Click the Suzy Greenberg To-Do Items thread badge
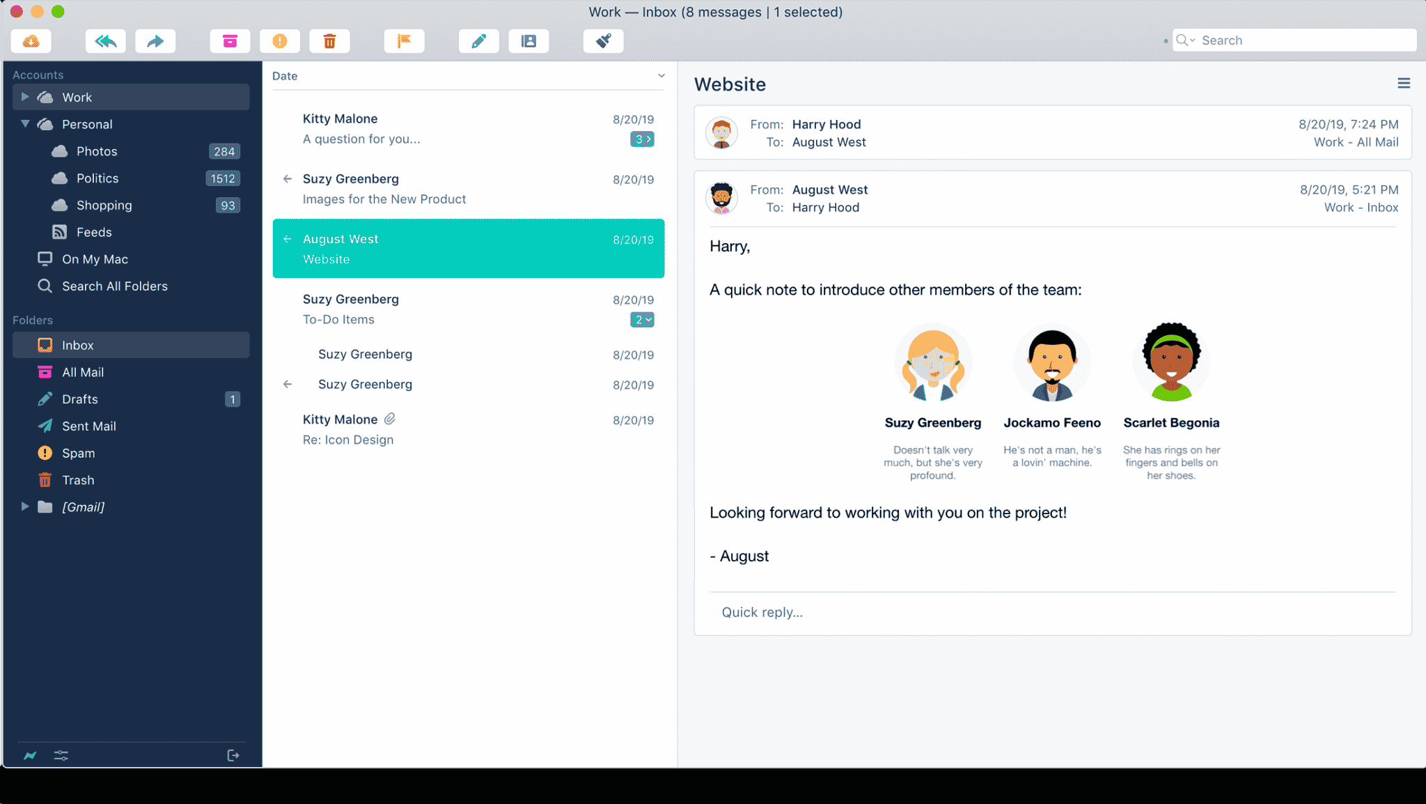Image resolution: width=1426 pixels, height=804 pixels. (643, 318)
